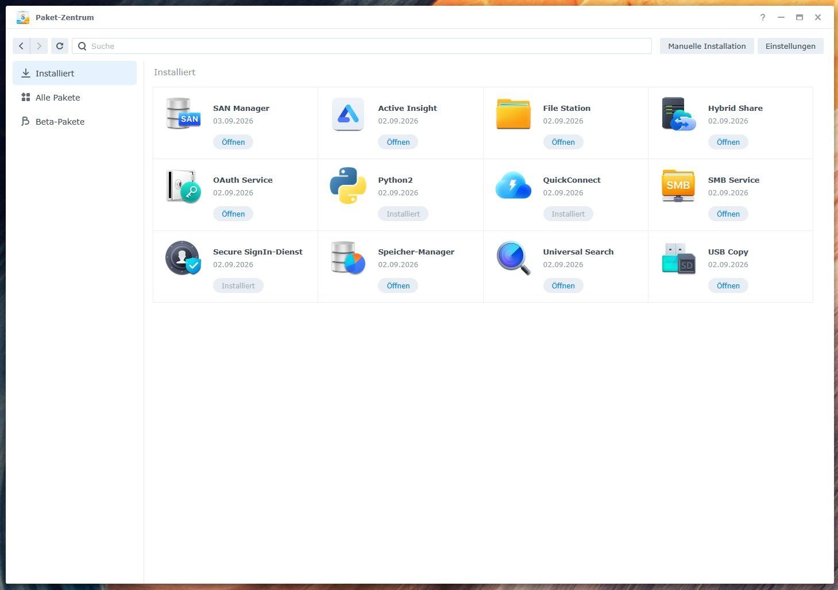
Task: Open the Beta-Pakete sidebar section
Action: (75, 121)
